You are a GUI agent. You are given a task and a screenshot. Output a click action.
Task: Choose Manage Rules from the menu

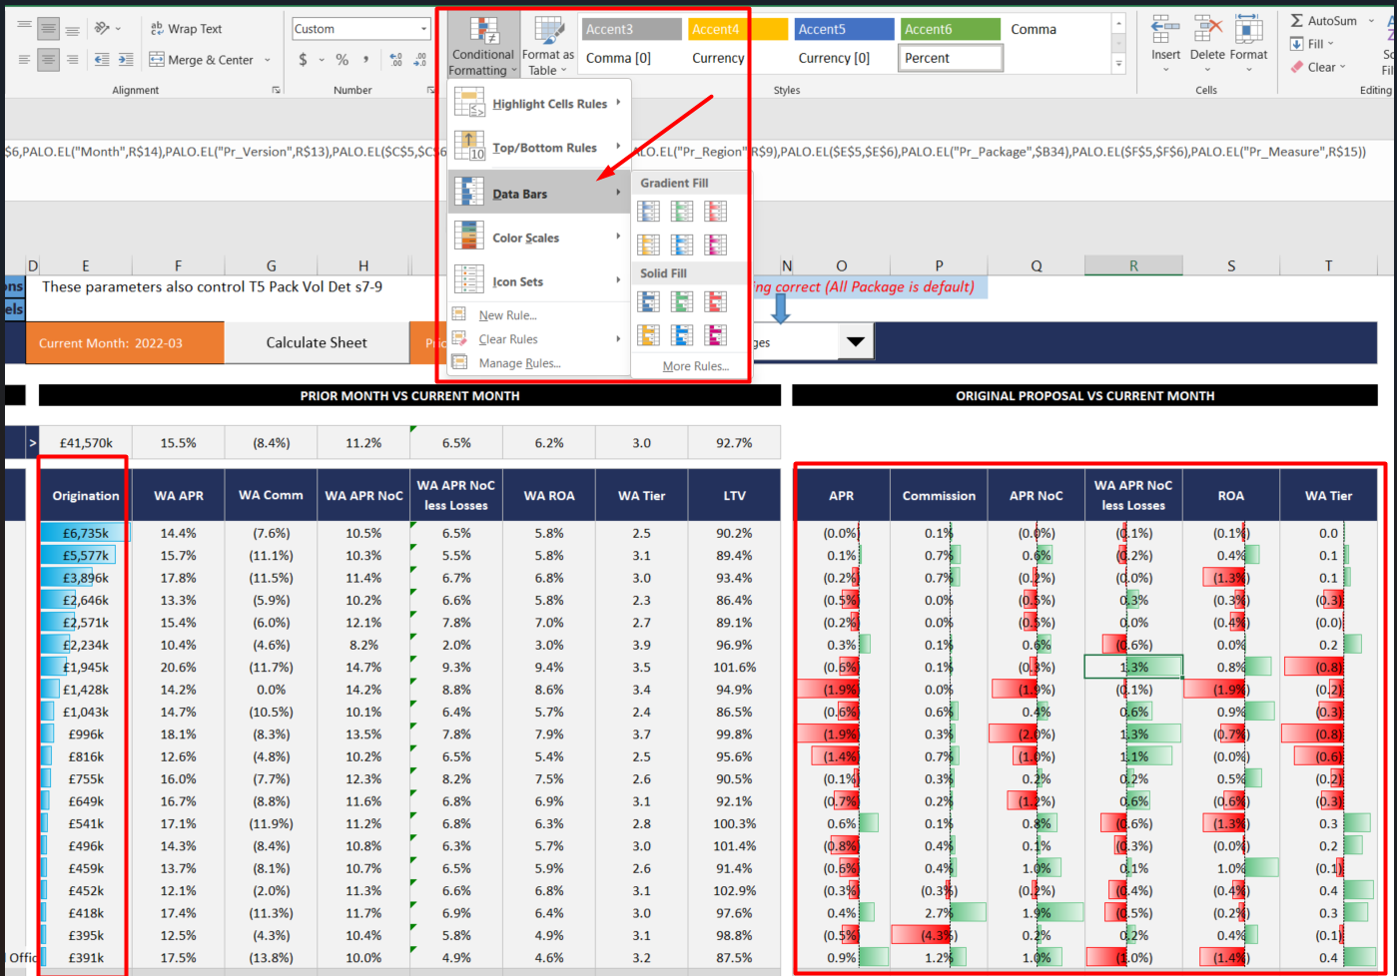[519, 363]
